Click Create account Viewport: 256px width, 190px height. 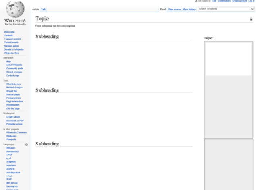(239, 1)
